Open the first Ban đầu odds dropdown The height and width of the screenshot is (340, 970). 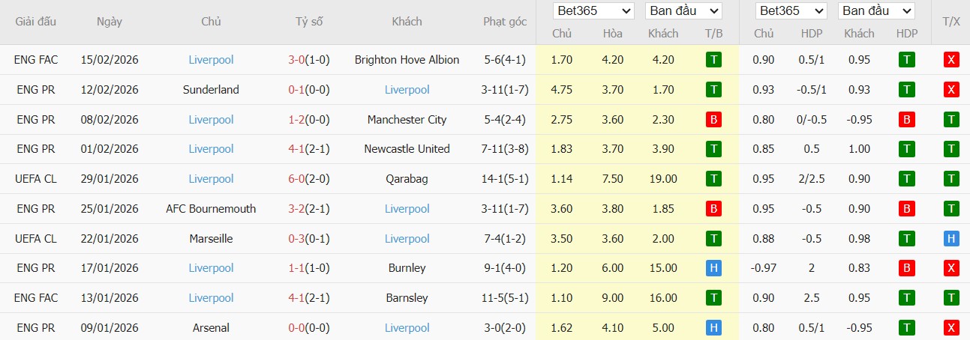tap(683, 11)
